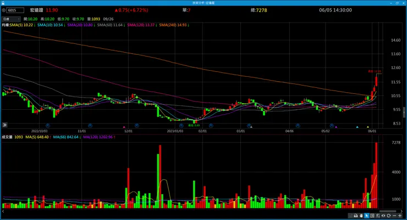The image size is (407, 220).
Task: Toggle the eye visibility icon
Action: tap(383, 216)
